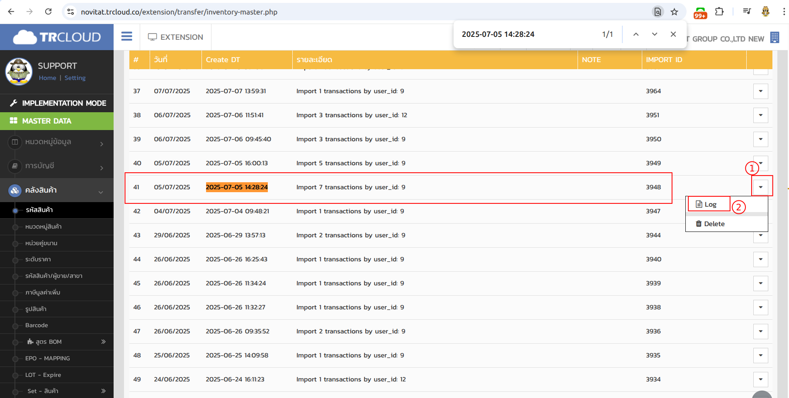The width and height of the screenshot is (789, 398).
Task: Close the find-in-page bar
Action: coord(673,34)
